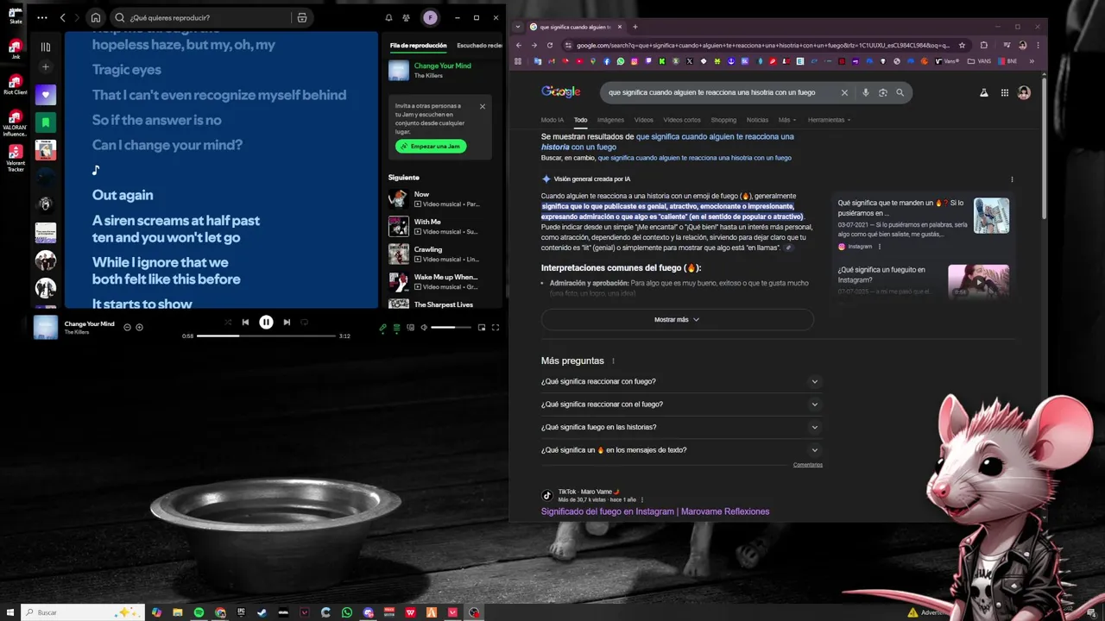The image size is (1105, 621).
Task: Open VANS bookmarks folder
Action: tap(981, 61)
